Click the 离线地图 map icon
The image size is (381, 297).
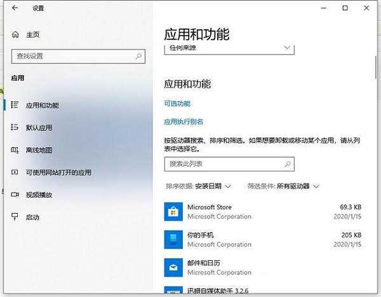tap(15, 150)
